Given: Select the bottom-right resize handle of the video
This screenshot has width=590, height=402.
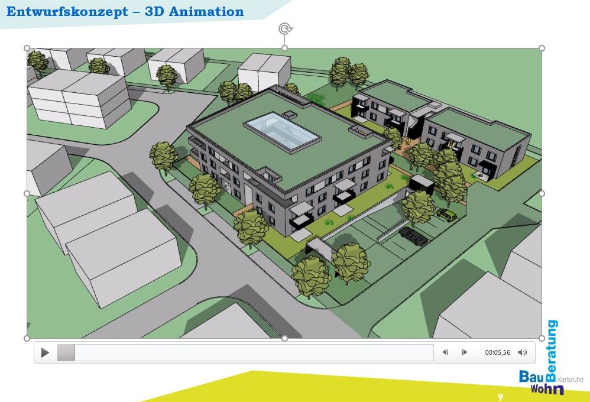Looking at the screenshot, I should (542, 338).
